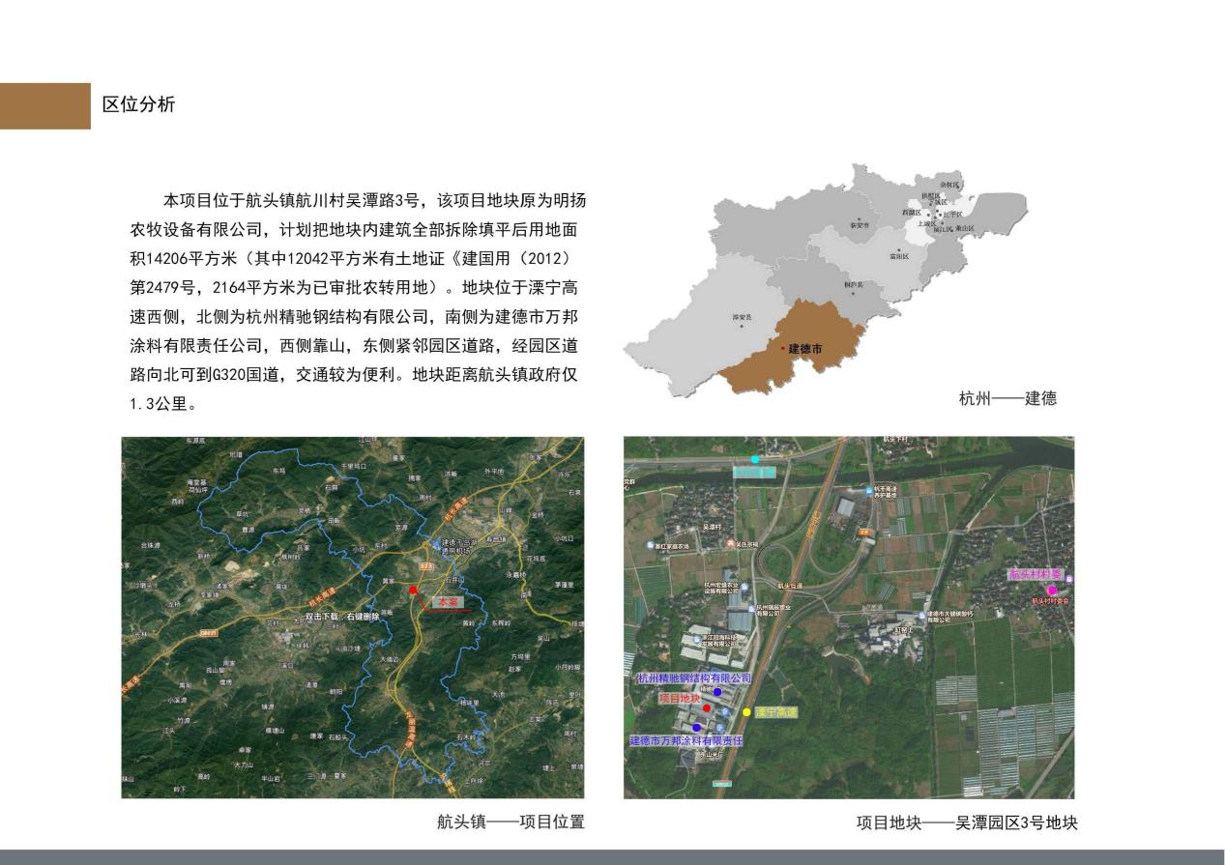Screen dimensions: 1225x865
Task: Click the 项目地块——吴潭园区3号地块 caption
Action: click(x=966, y=823)
